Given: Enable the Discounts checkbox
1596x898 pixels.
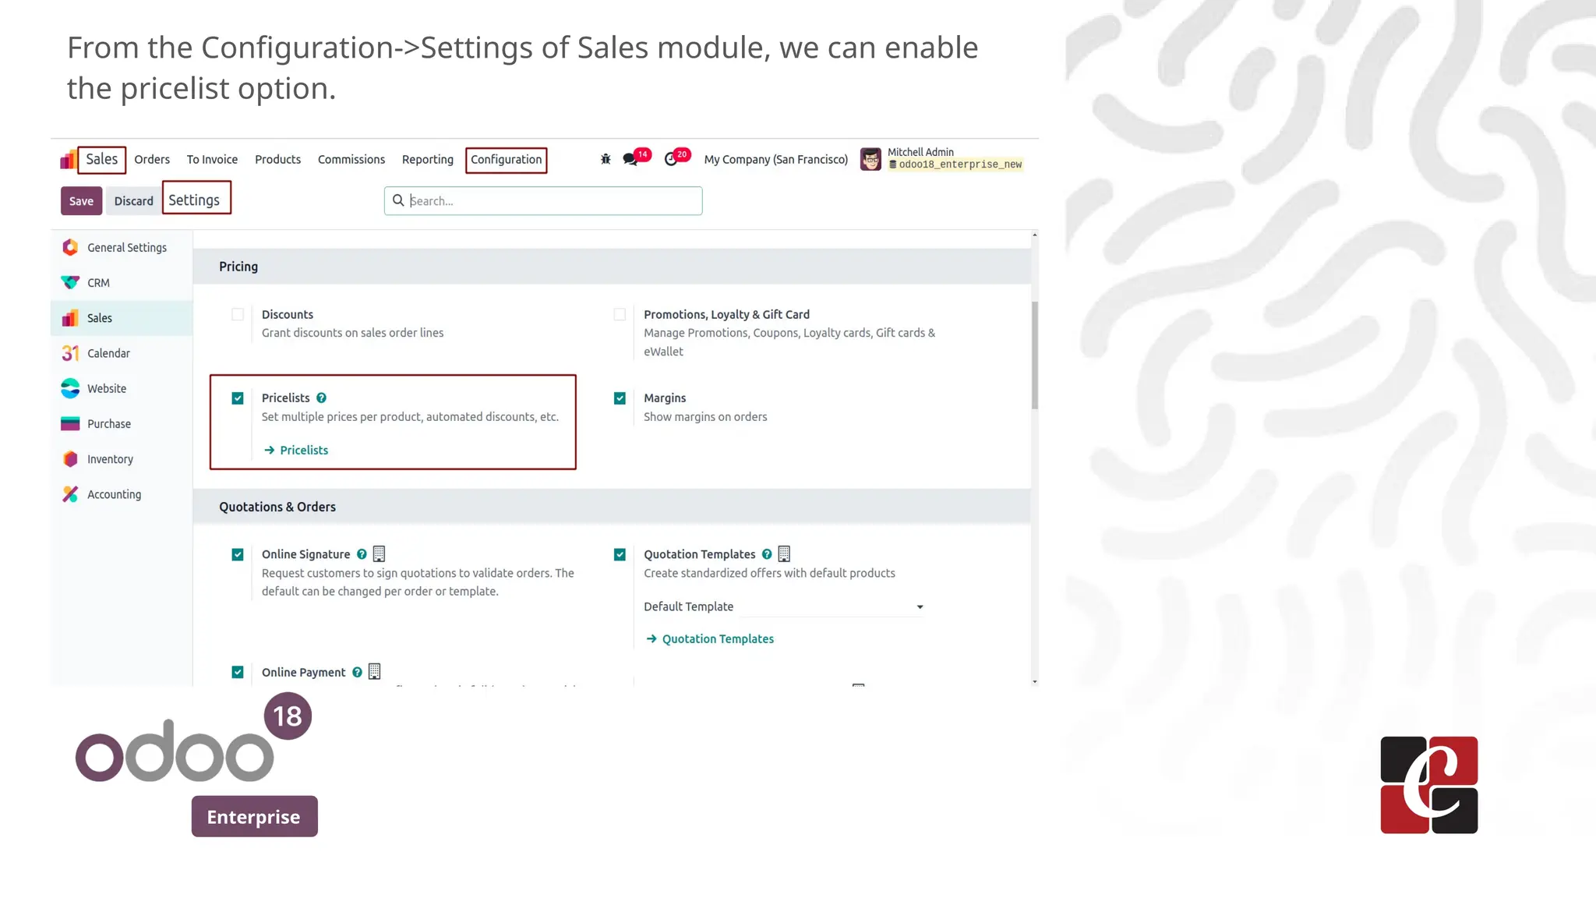Looking at the screenshot, I should [238, 314].
